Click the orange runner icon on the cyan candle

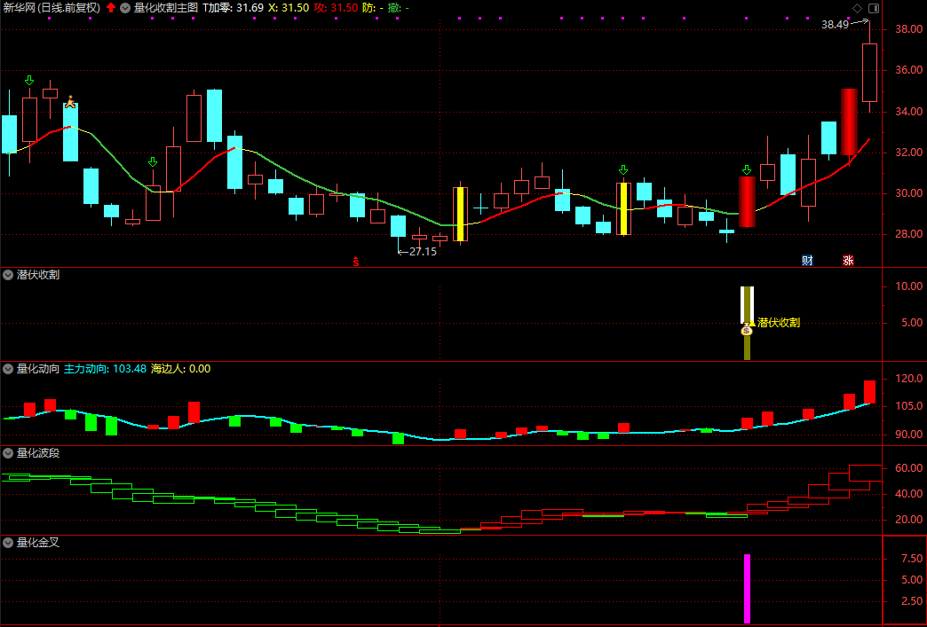[70, 102]
